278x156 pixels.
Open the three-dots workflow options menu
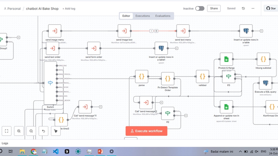coord(253,8)
